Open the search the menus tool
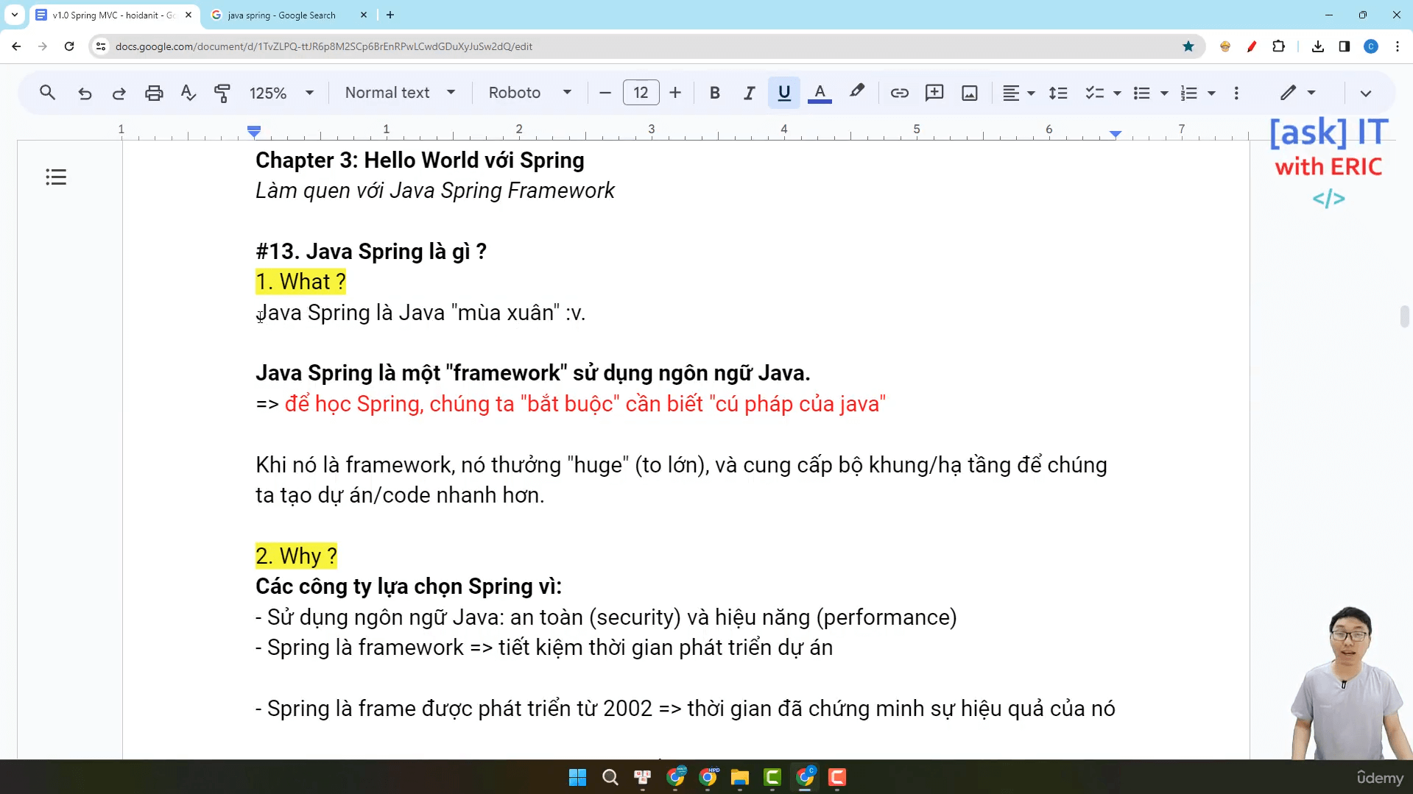 [x=47, y=93]
